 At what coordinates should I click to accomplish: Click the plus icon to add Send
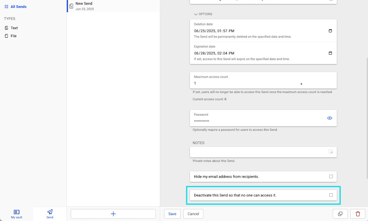[x=113, y=214]
